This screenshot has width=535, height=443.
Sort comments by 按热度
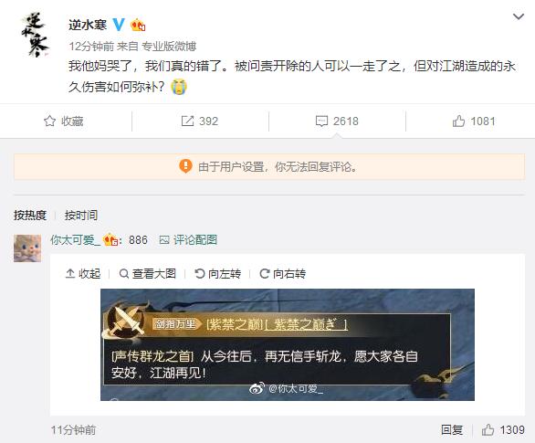30,215
